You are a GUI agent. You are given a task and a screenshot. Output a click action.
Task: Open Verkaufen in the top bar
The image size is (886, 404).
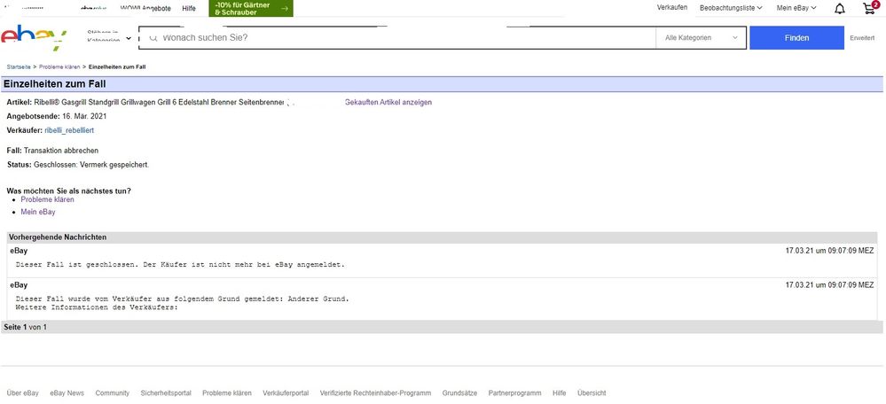[x=672, y=8]
